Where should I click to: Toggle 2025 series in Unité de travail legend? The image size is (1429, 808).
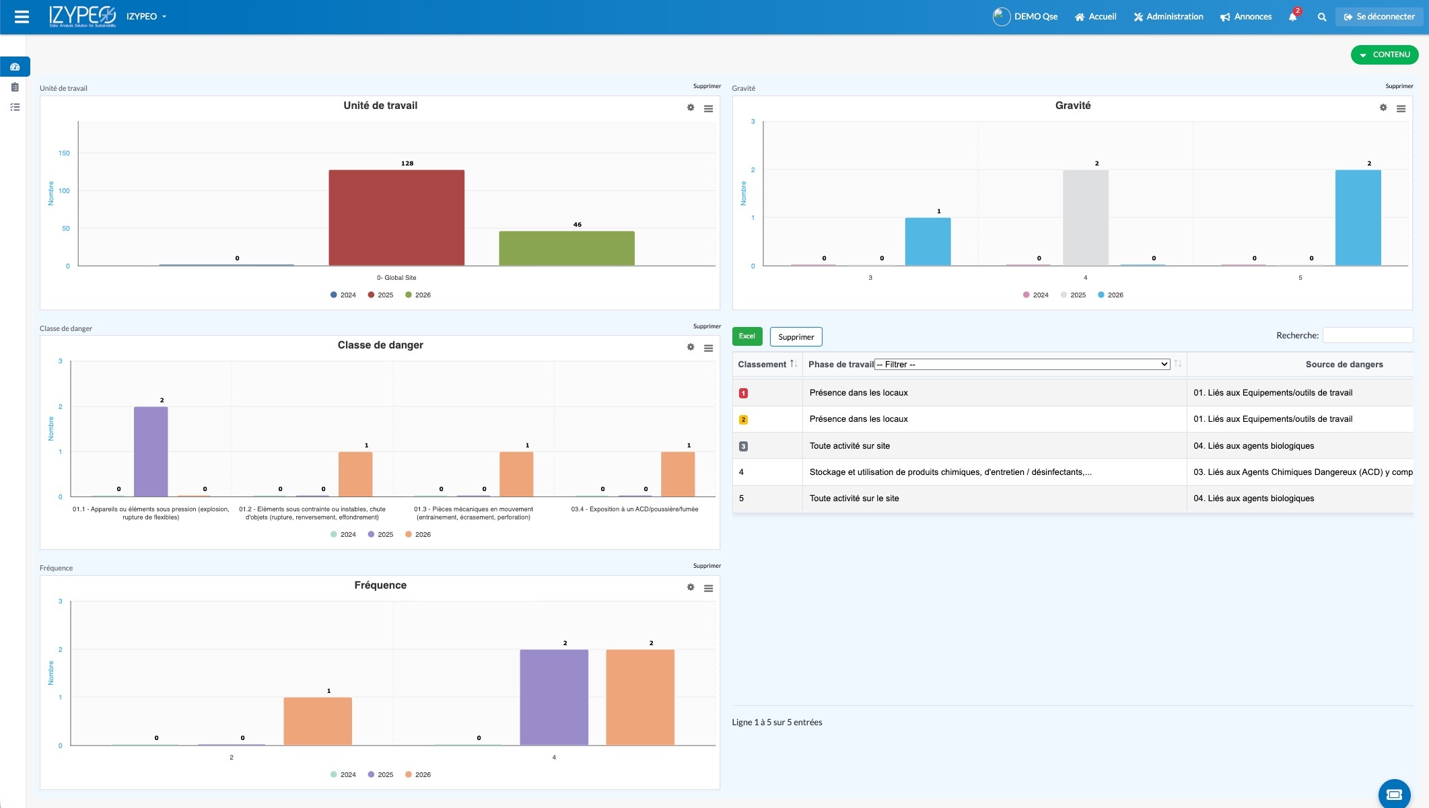click(380, 295)
